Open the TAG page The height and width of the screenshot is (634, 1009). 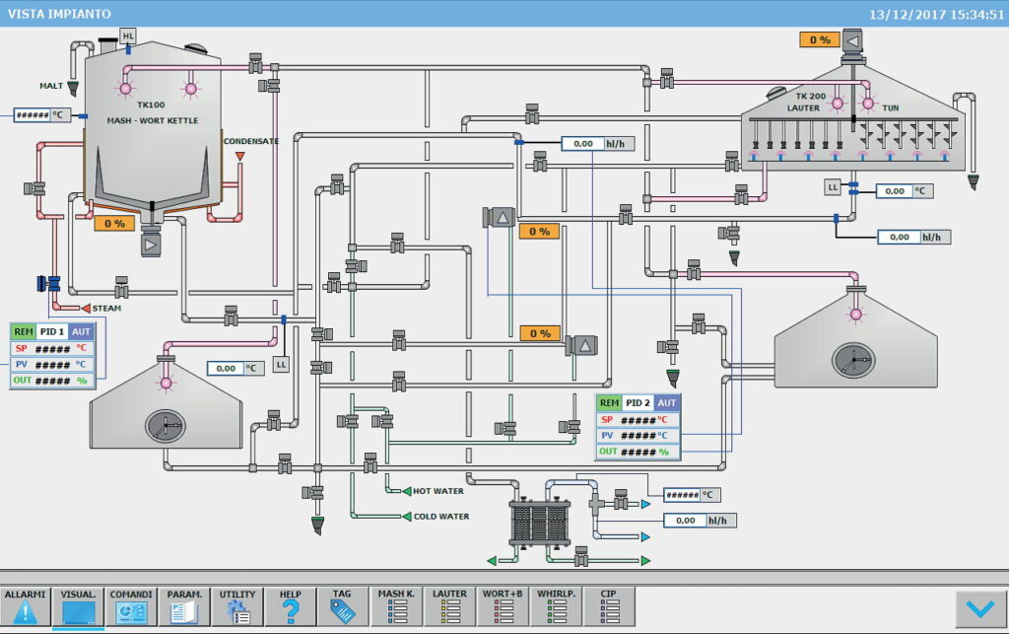click(x=342, y=606)
